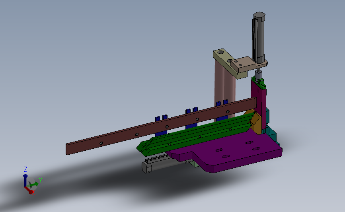Select the pink cylindrical support column

pos(224,88)
